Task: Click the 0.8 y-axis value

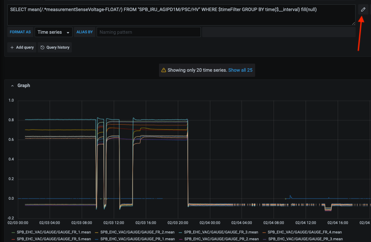Action: (x=11, y=120)
